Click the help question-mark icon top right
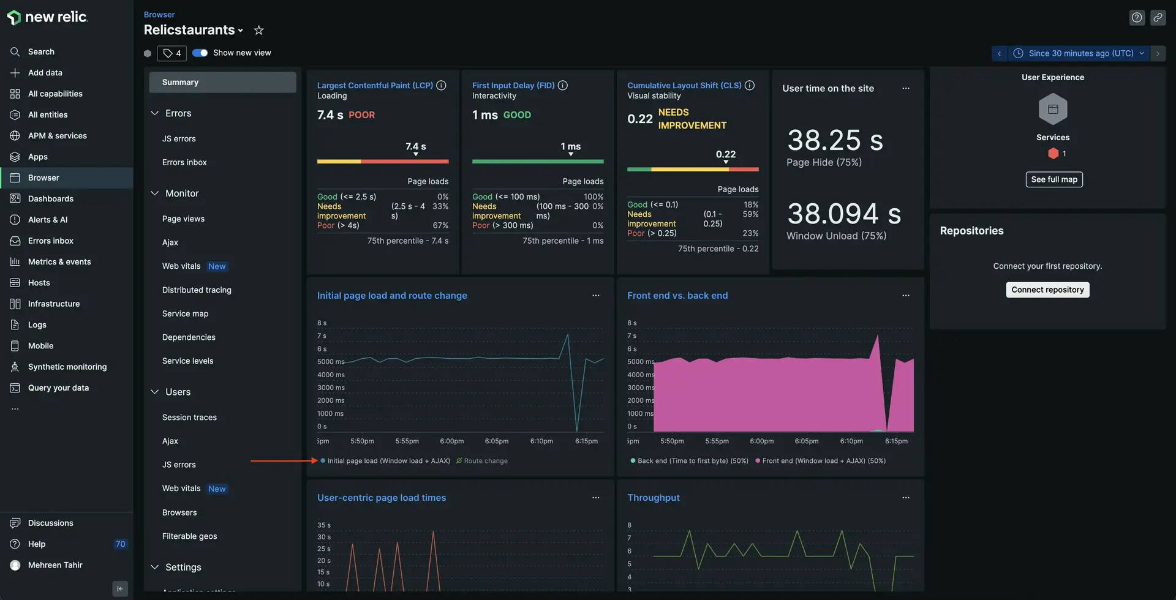This screenshot has width=1176, height=600. pos(1137,18)
